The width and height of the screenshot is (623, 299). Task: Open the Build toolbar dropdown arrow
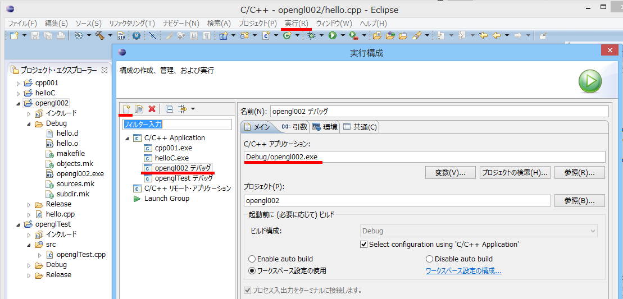click(x=110, y=36)
